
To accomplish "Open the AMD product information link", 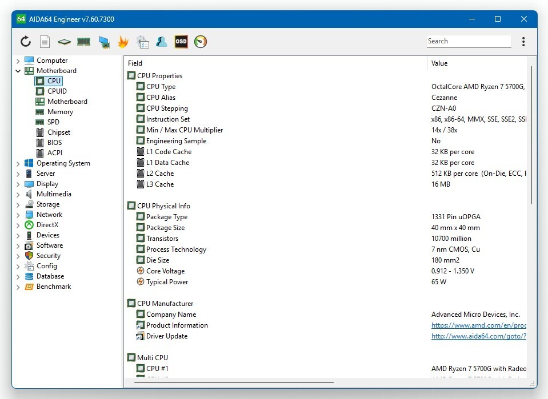I will [x=478, y=325].
